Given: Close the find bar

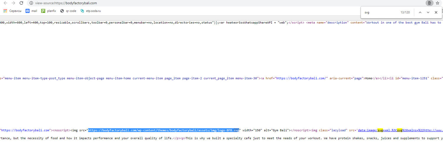Looking at the screenshot, I should (436, 12).
